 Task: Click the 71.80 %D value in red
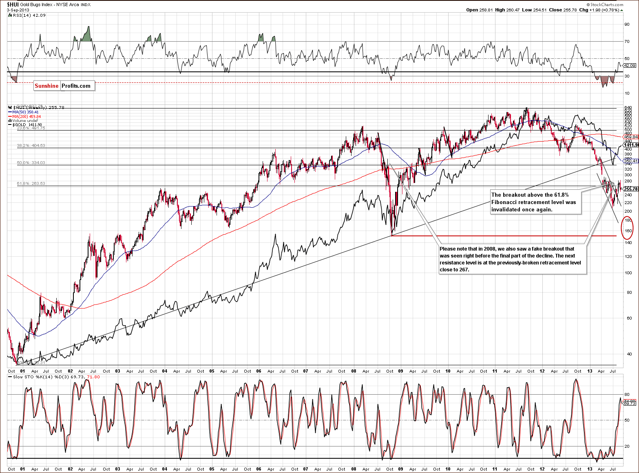tap(93, 377)
